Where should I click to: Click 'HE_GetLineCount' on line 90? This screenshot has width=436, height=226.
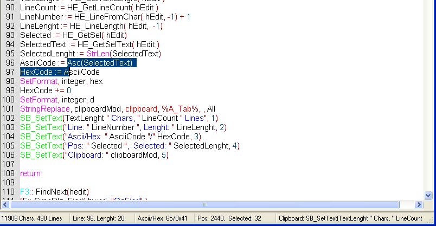click(99, 8)
